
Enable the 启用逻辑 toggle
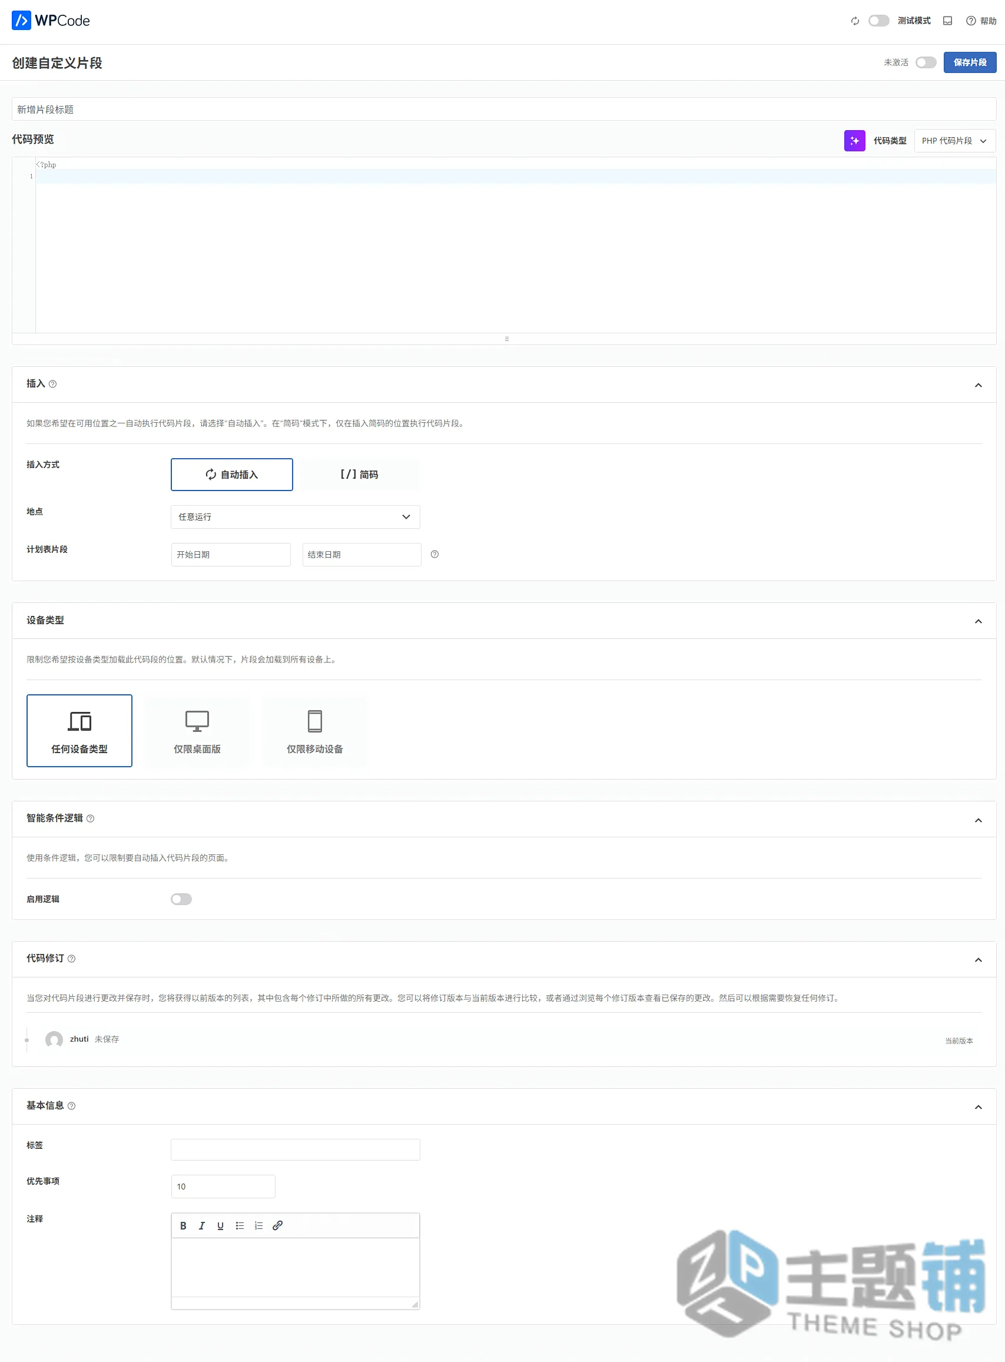[x=181, y=899]
